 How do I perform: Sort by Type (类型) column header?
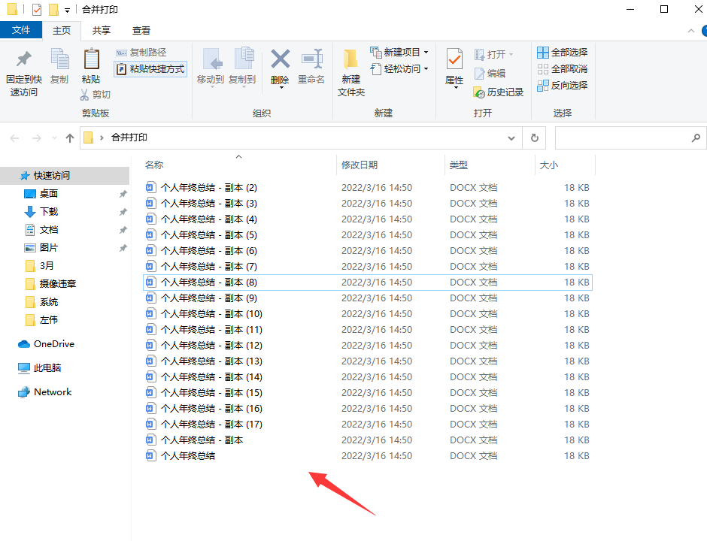pos(459,165)
